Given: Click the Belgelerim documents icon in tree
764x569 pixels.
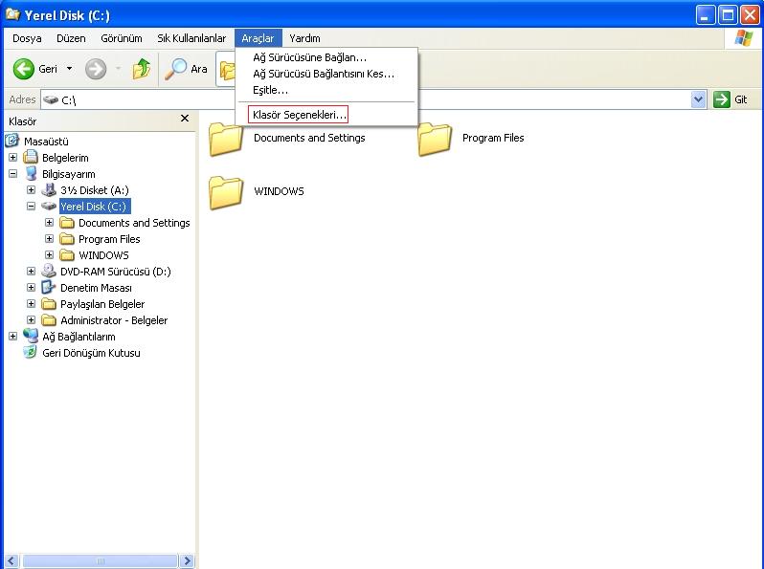Looking at the screenshot, I should coord(31,157).
